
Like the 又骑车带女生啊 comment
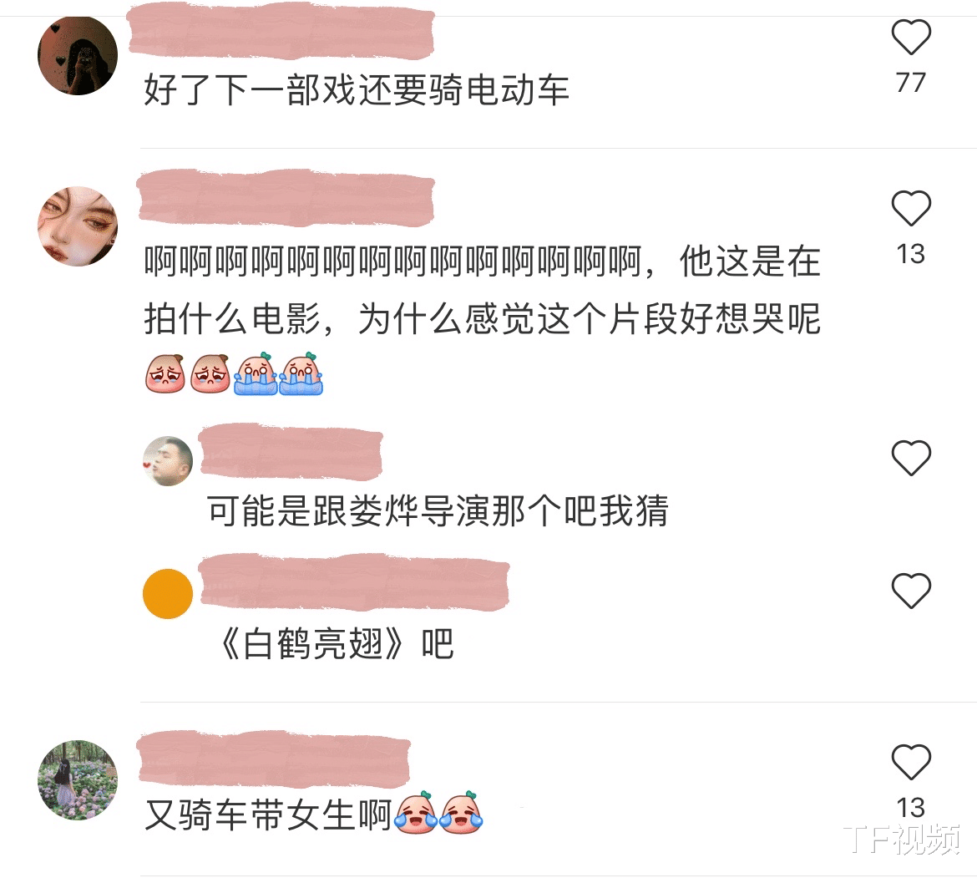point(911,762)
